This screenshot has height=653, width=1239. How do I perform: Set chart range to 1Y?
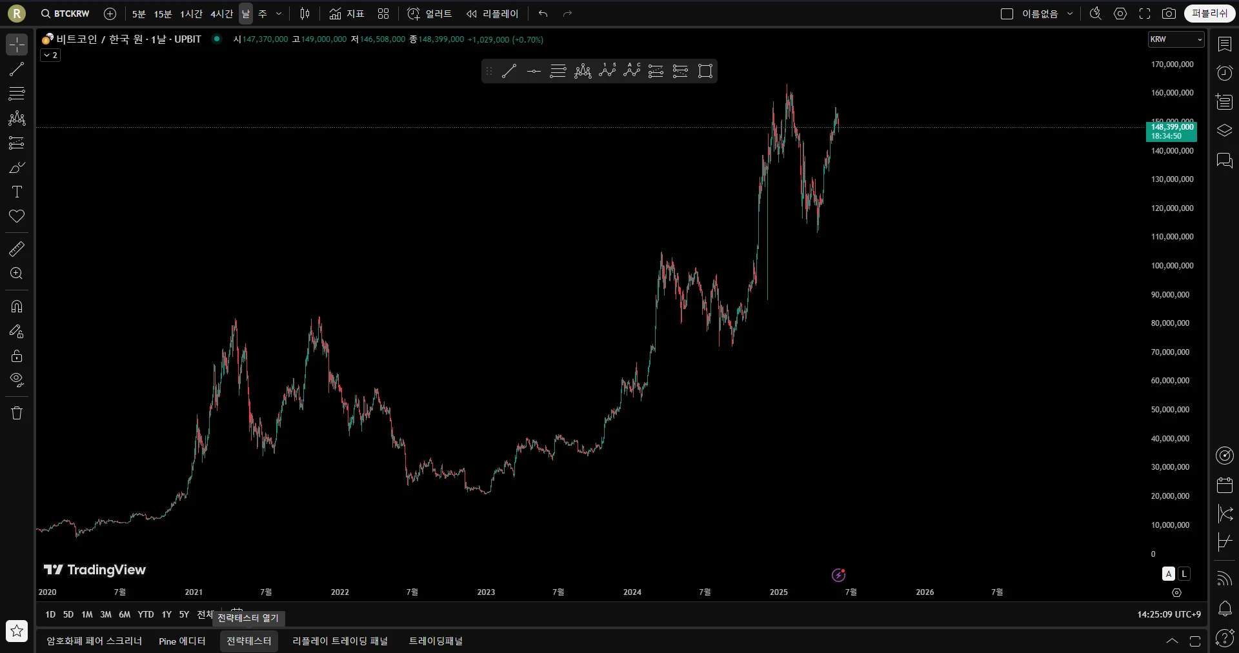click(166, 615)
